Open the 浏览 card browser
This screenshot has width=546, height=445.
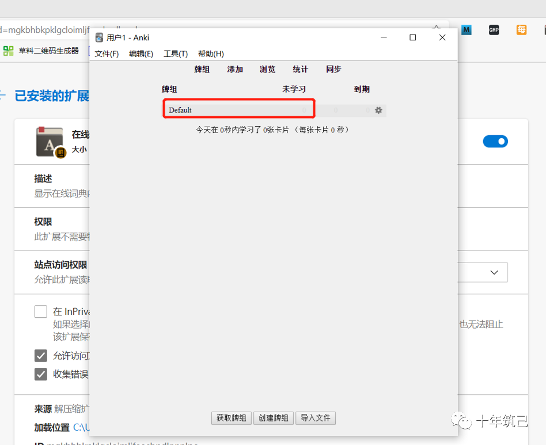point(267,69)
